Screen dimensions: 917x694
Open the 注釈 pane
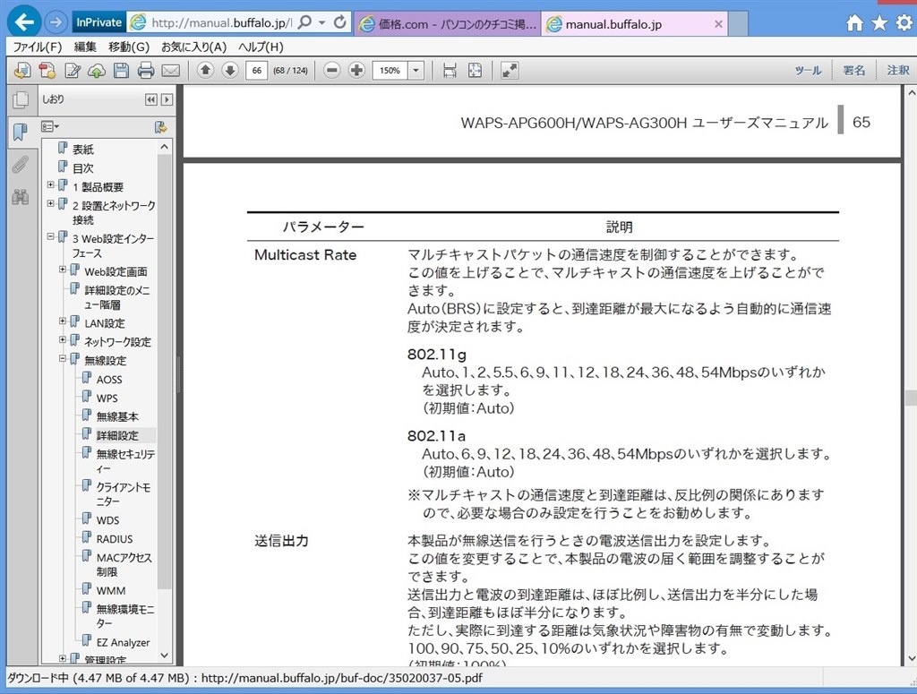tap(898, 71)
